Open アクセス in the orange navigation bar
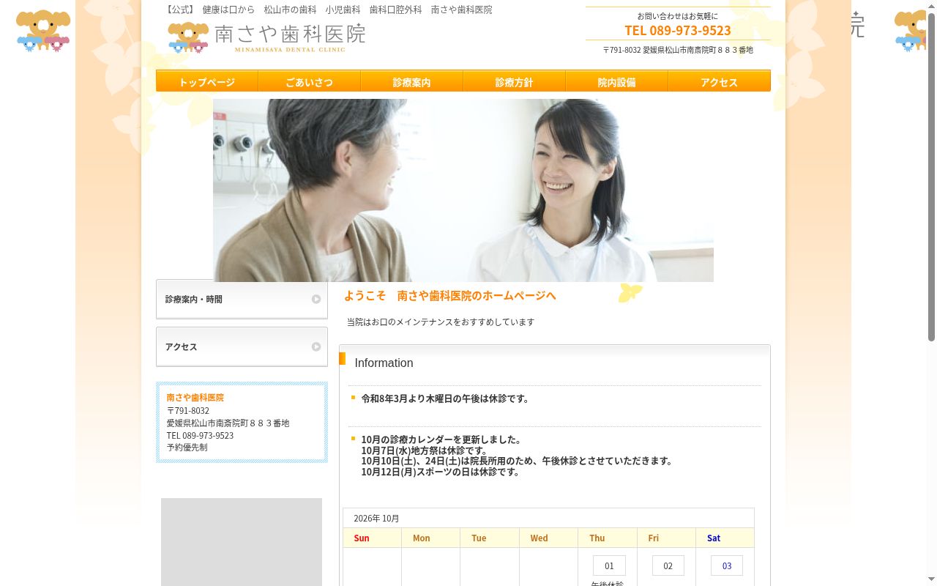937x586 pixels. [719, 81]
